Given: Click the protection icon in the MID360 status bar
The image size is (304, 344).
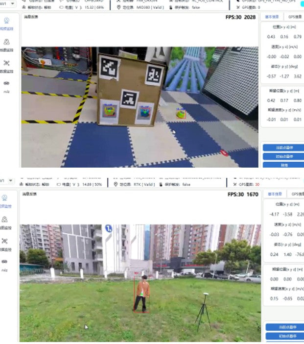Looking at the screenshot, I should pyautogui.click(x=171, y=7).
